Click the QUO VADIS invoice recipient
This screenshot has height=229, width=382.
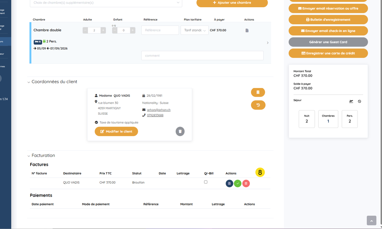(71, 183)
